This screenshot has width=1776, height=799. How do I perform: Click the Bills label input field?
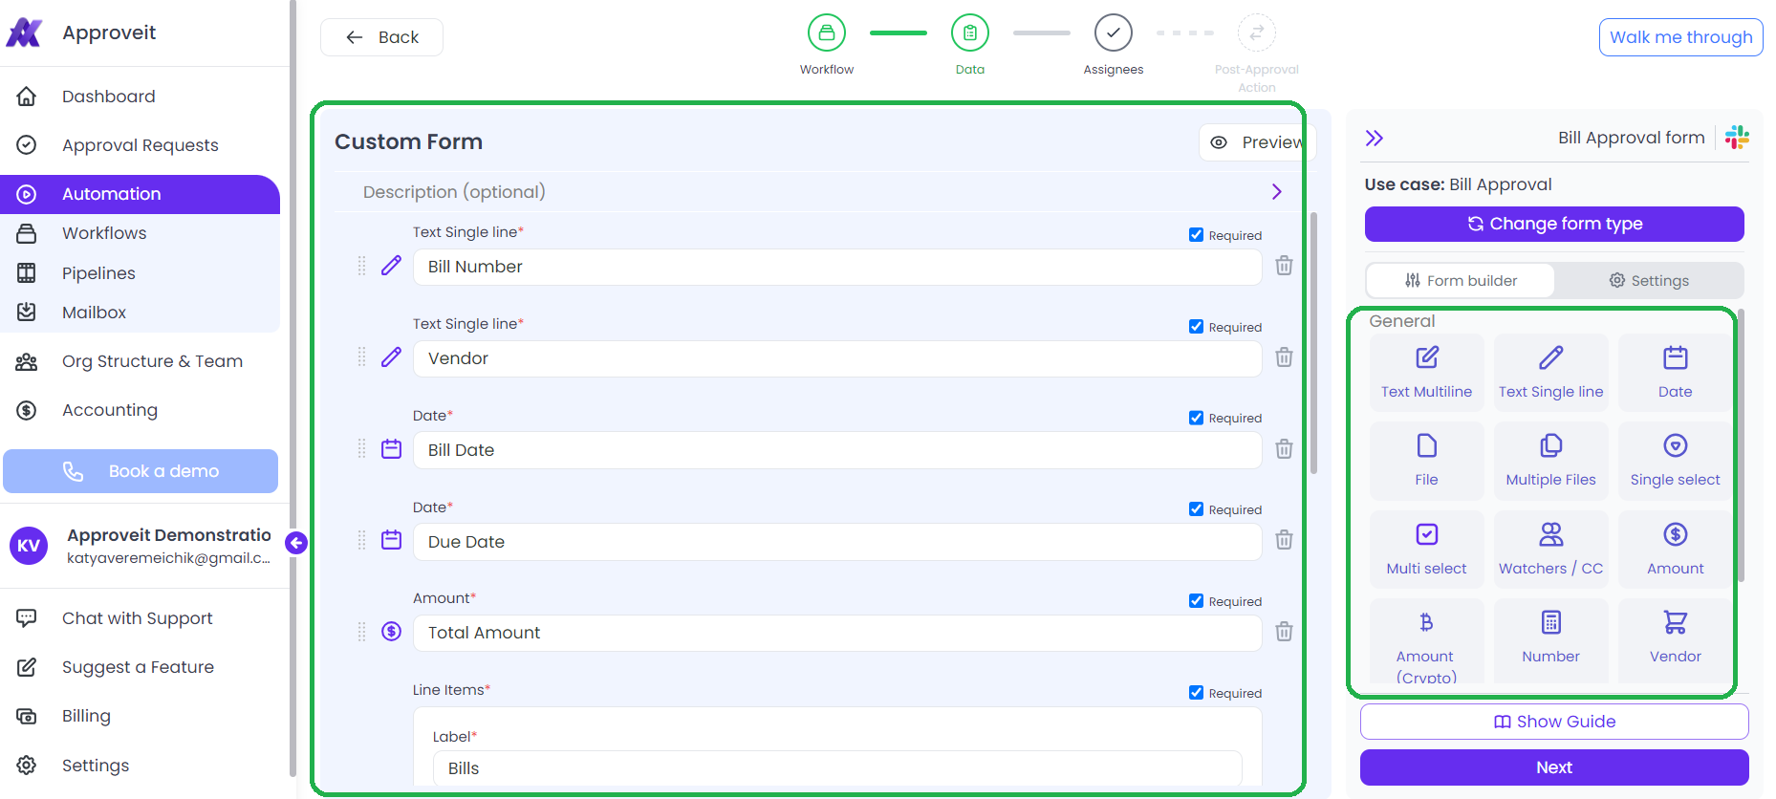(837, 768)
